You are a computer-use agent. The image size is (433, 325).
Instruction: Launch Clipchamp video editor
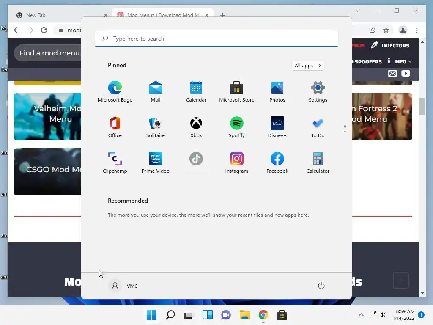point(115,163)
